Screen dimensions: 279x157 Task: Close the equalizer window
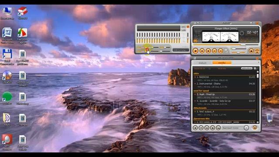pyautogui.click(x=188, y=27)
